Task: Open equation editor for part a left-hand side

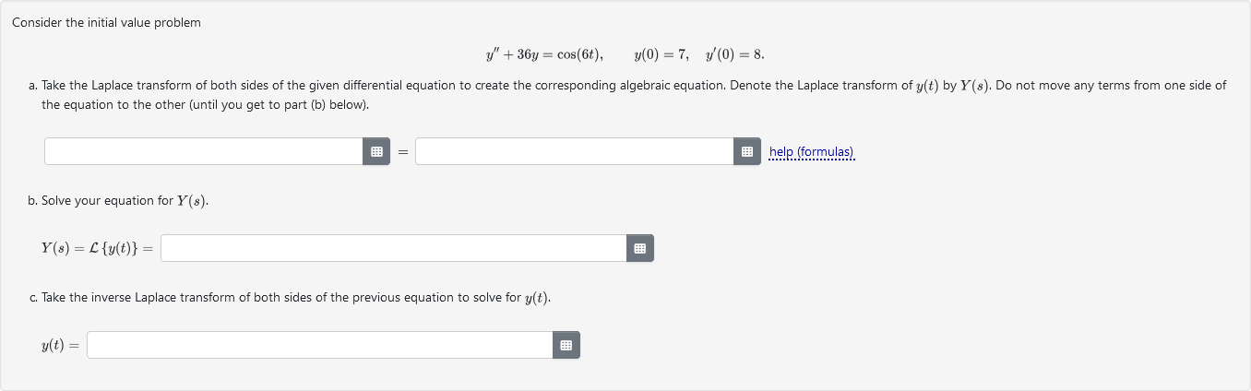Action: 376,151
